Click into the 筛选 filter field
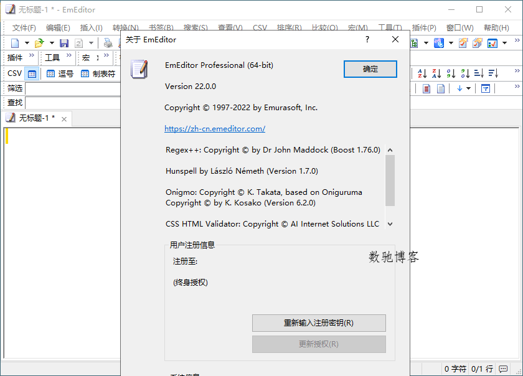The image size is (523, 376). pyautogui.click(x=73, y=88)
